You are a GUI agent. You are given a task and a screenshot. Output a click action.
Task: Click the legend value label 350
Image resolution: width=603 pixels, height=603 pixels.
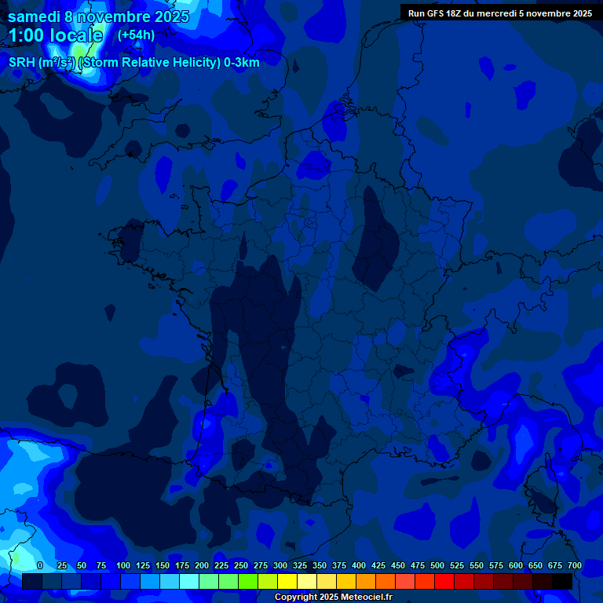click(x=320, y=565)
